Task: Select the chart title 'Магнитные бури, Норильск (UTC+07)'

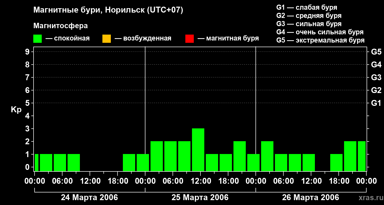Action: [x=108, y=10]
